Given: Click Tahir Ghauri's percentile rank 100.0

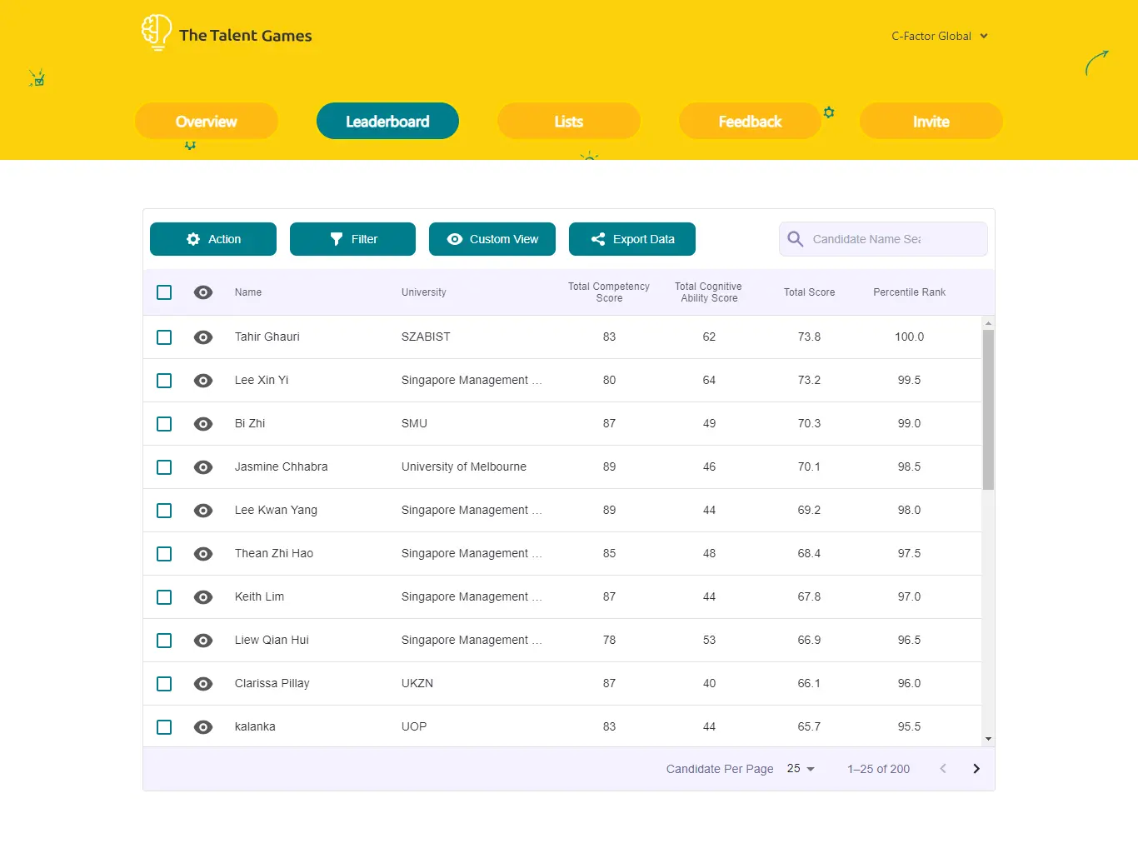Looking at the screenshot, I should coord(909,337).
